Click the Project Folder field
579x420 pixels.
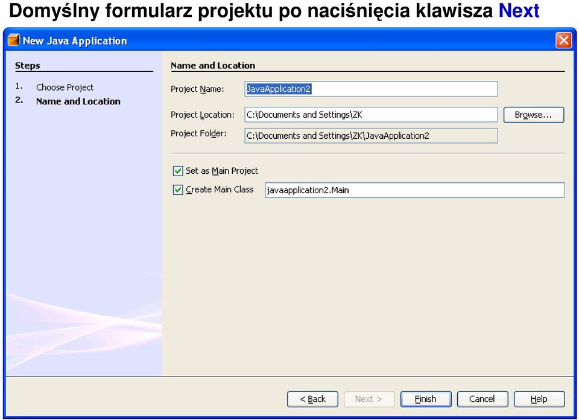point(371,136)
